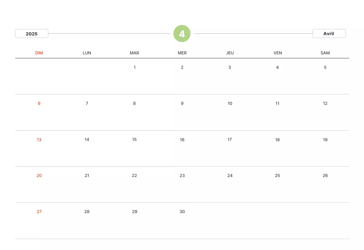364x250 pixels.
Task: Pick the 22nd on the calendar
Action: [135, 176]
